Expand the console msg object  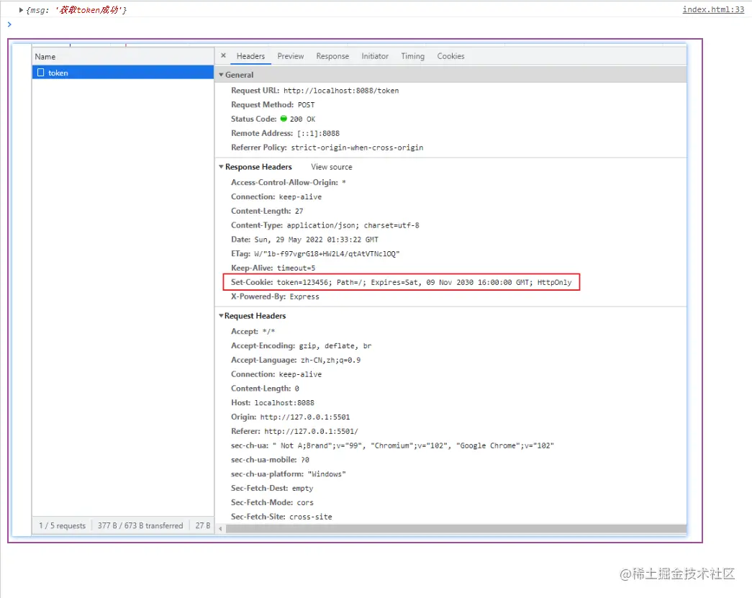(21, 9)
